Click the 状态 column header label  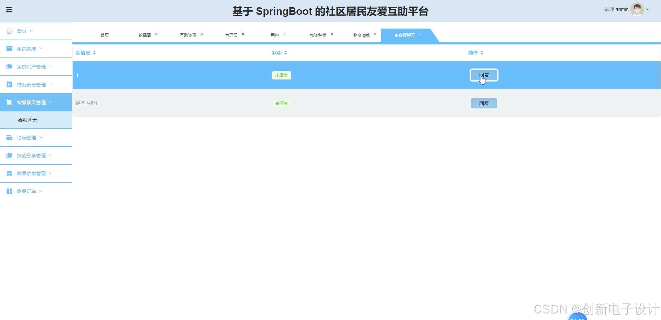point(277,53)
